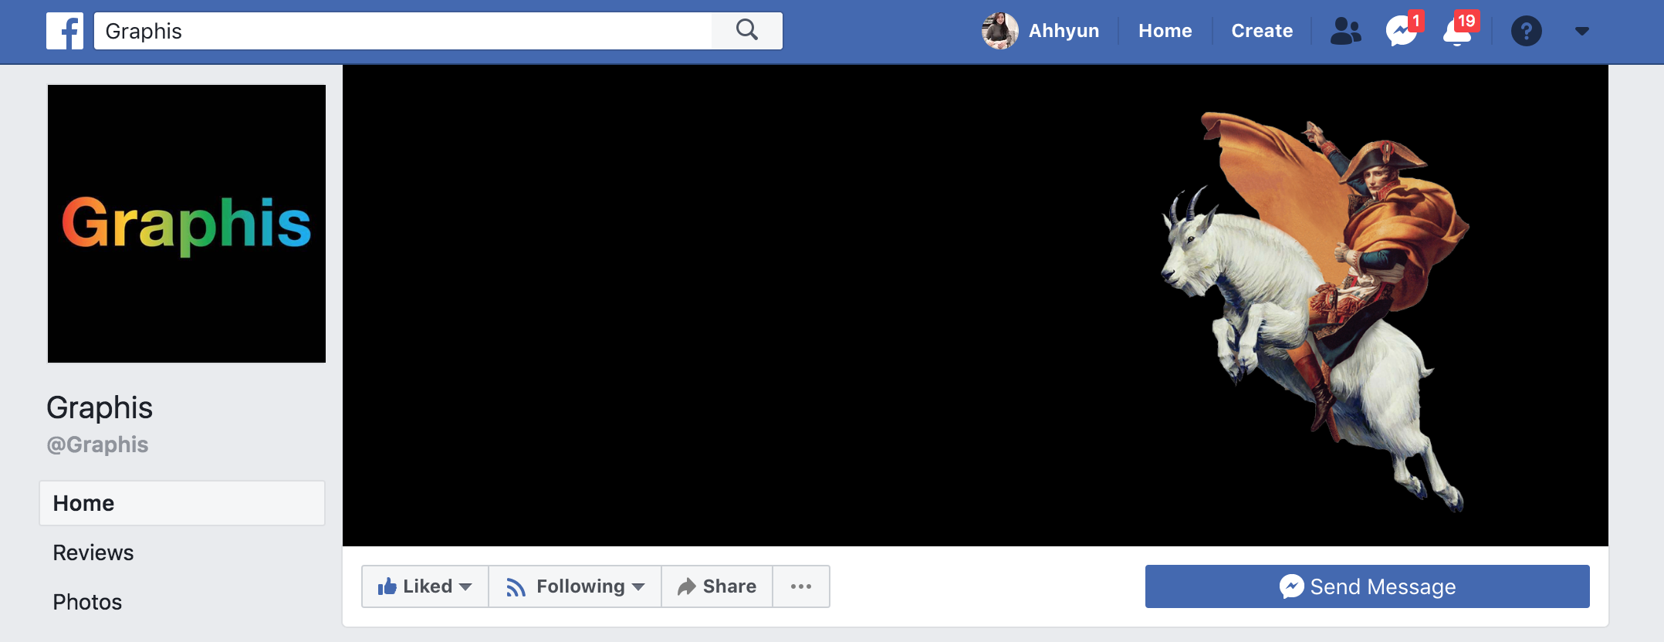Image resolution: width=1664 pixels, height=642 pixels.
Task: Open the Photos tab
Action: pyautogui.click(x=87, y=602)
